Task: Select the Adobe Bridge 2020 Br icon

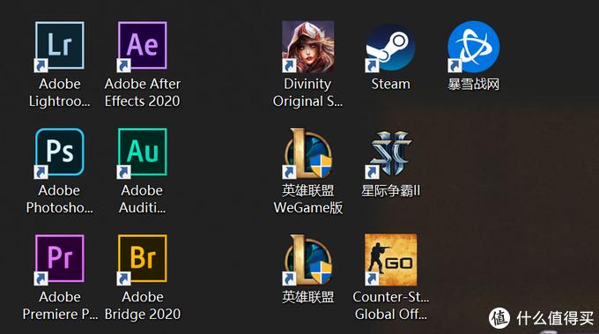Action: (143, 259)
